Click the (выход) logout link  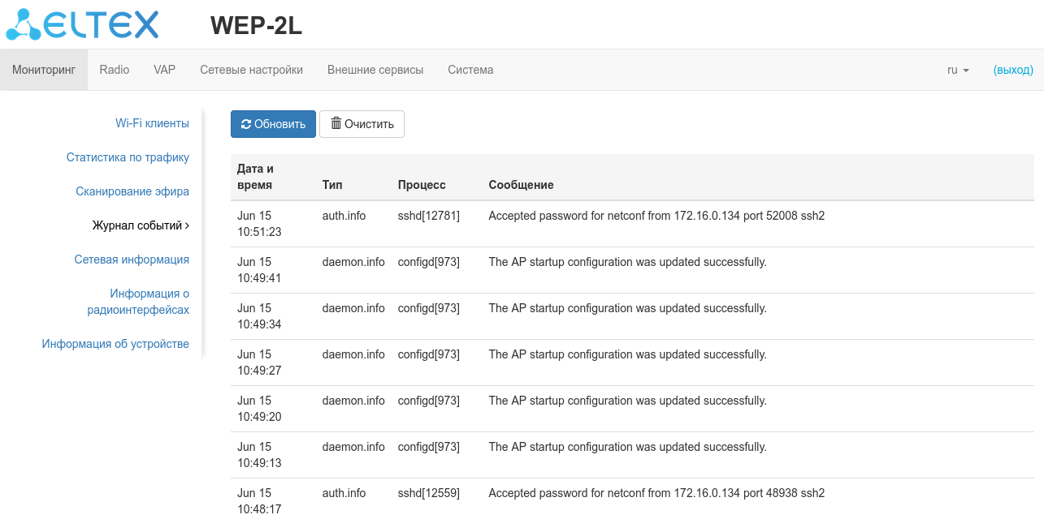click(1013, 70)
